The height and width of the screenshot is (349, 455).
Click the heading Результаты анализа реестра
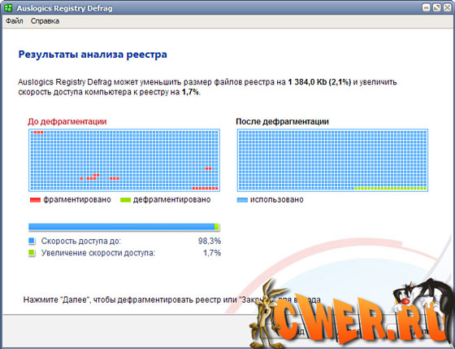pyautogui.click(x=93, y=55)
